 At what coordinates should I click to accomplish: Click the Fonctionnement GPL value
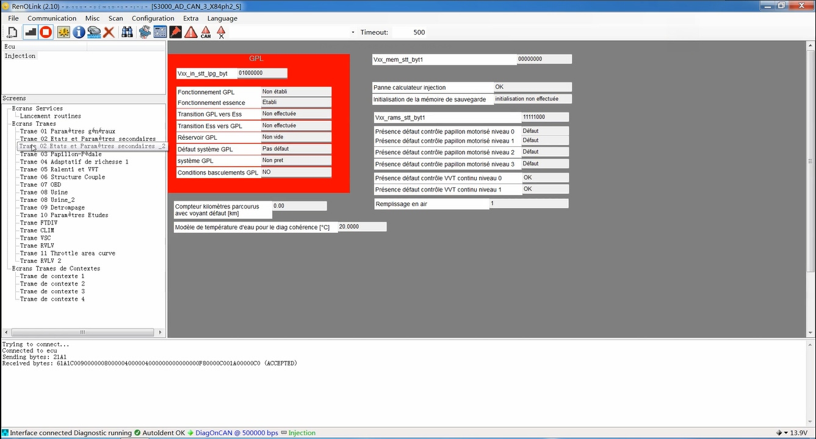click(x=296, y=92)
